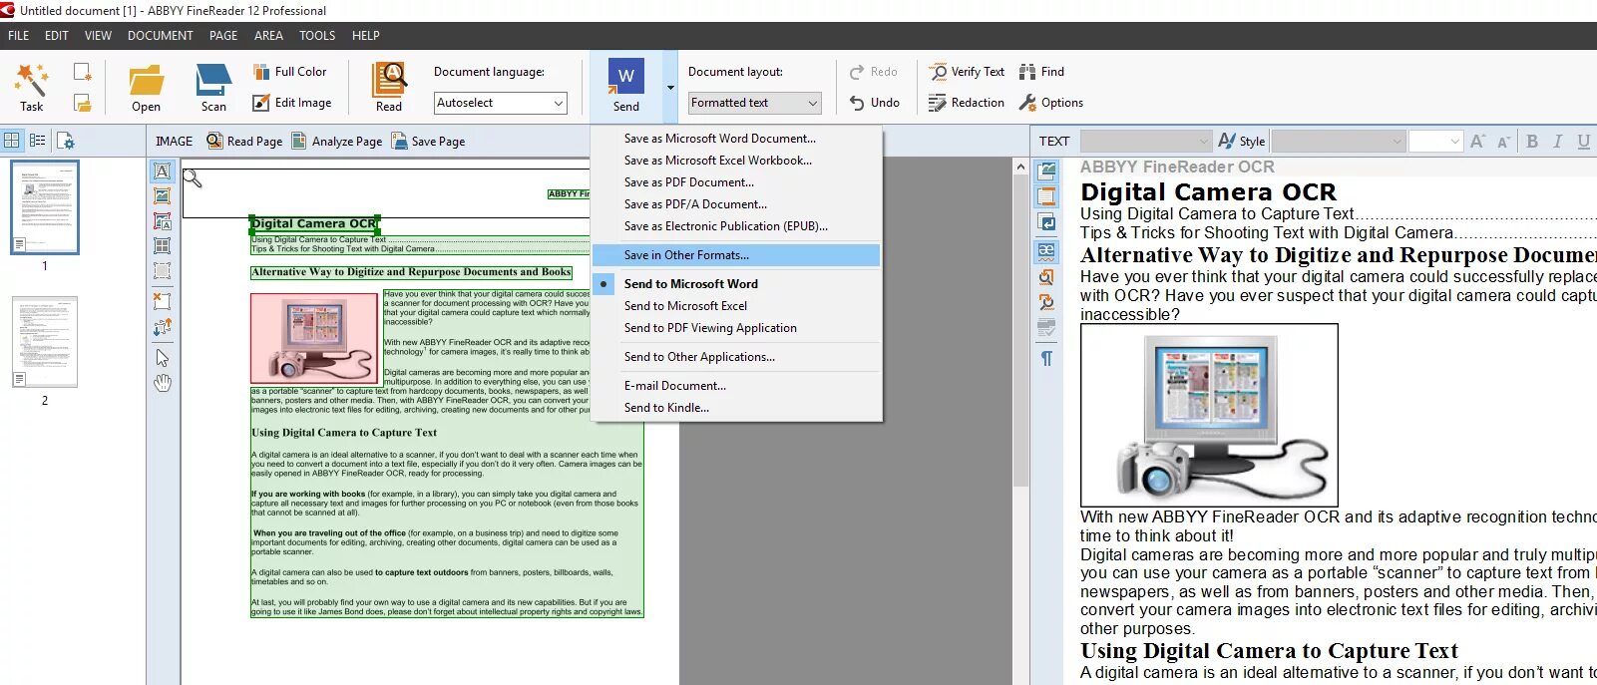
Task: Open the font name dropdown in Text pane
Action: [1340, 141]
